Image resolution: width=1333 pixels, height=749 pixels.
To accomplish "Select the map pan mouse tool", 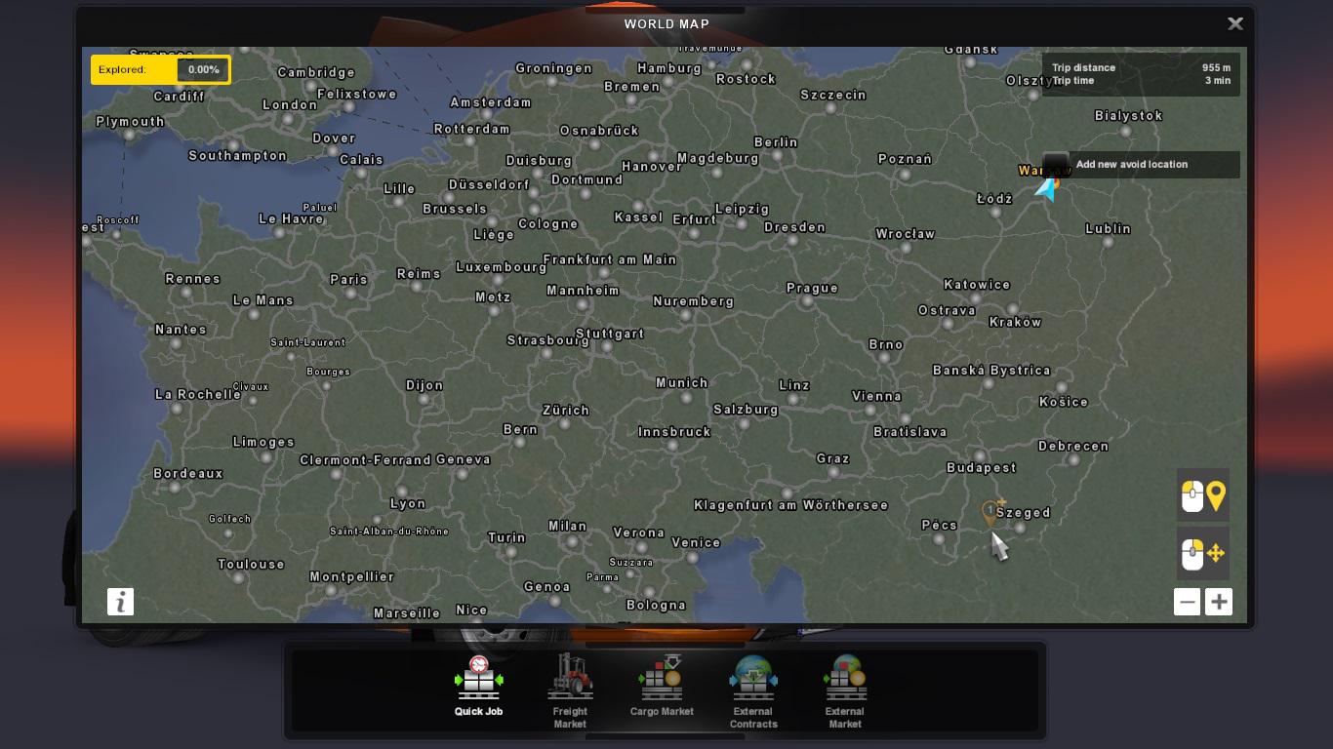I will (x=1202, y=554).
